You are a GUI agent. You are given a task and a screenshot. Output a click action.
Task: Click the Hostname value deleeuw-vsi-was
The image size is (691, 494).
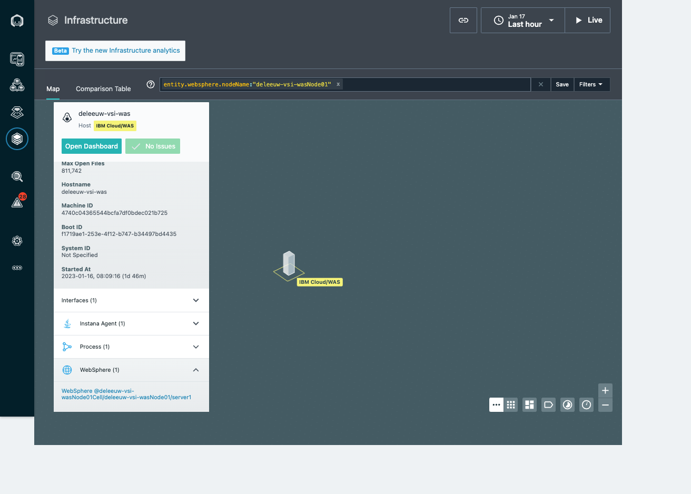(x=84, y=192)
